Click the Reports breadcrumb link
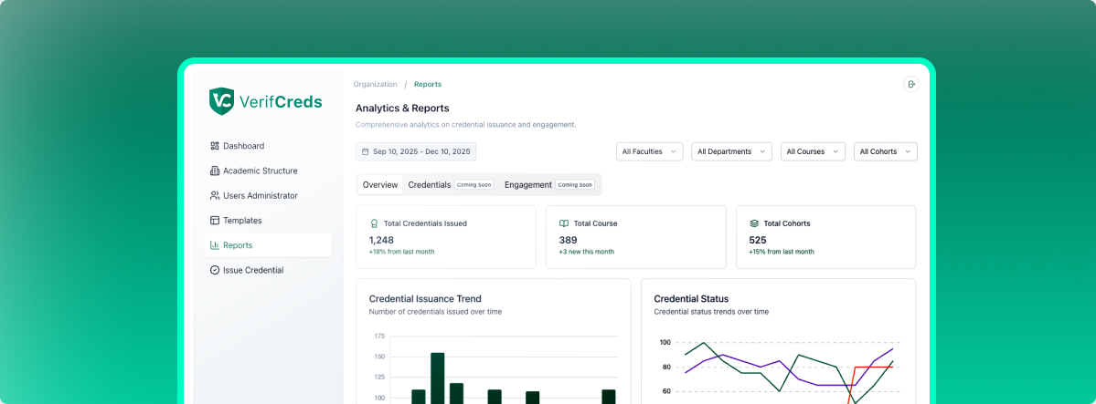Screen dimensions: 1096x404 coord(428,85)
